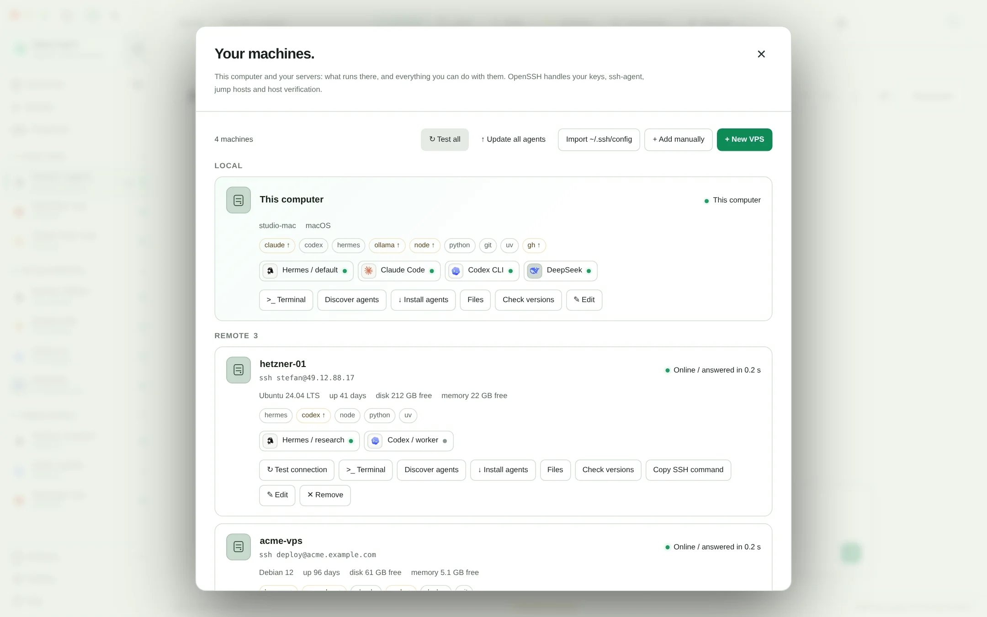Click the This computer machine icon

click(x=239, y=200)
